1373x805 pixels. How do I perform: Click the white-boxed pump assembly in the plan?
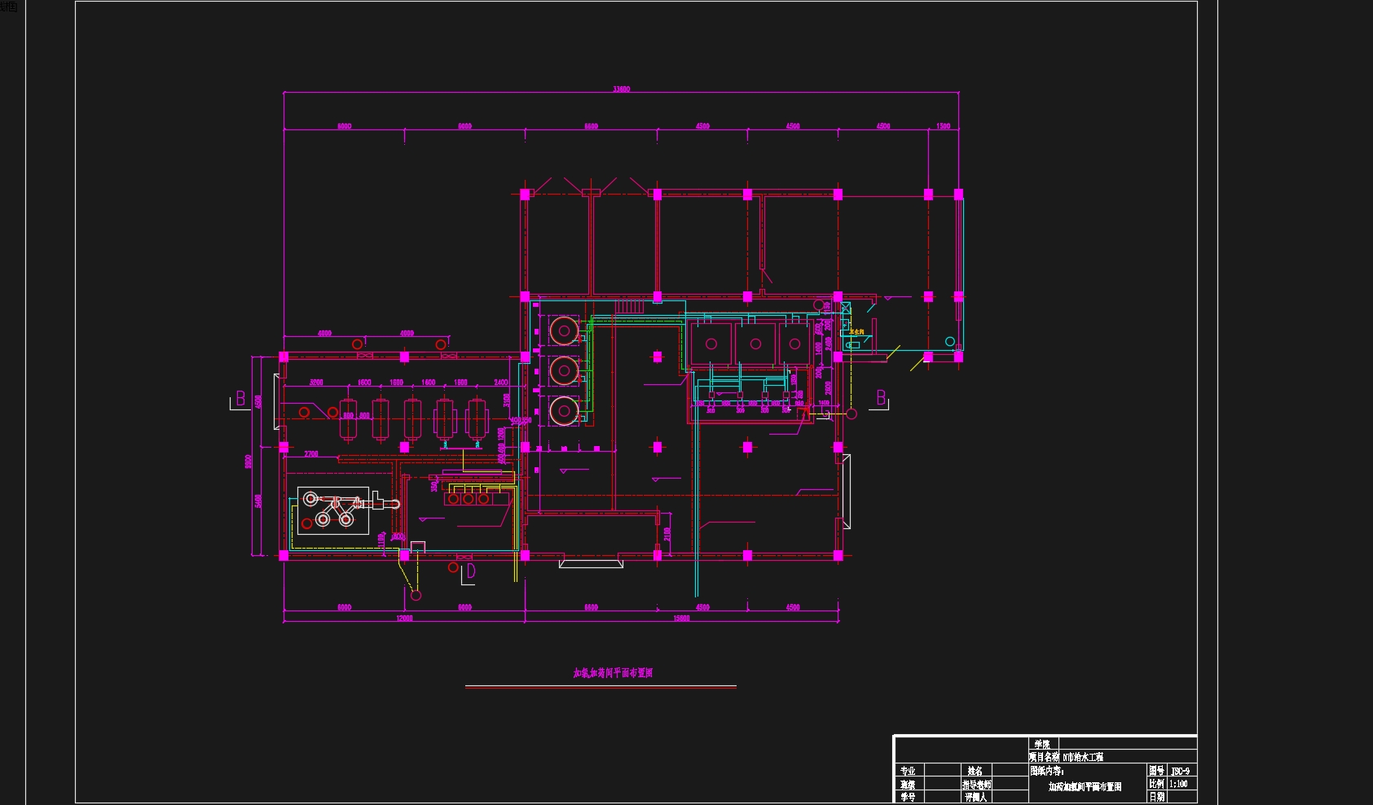(x=333, y=510)
